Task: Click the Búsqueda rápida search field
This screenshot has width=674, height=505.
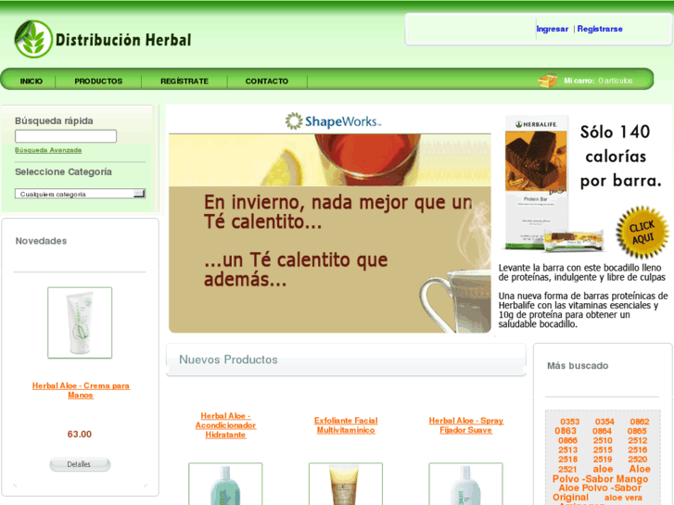Action: click(x=66, y=136)
